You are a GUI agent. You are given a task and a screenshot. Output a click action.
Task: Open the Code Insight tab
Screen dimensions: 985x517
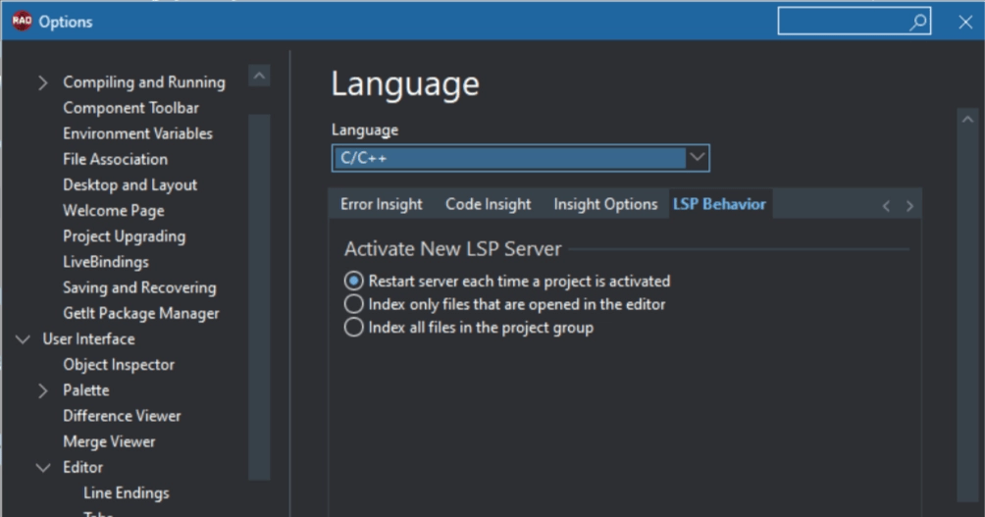click(488, 204)
